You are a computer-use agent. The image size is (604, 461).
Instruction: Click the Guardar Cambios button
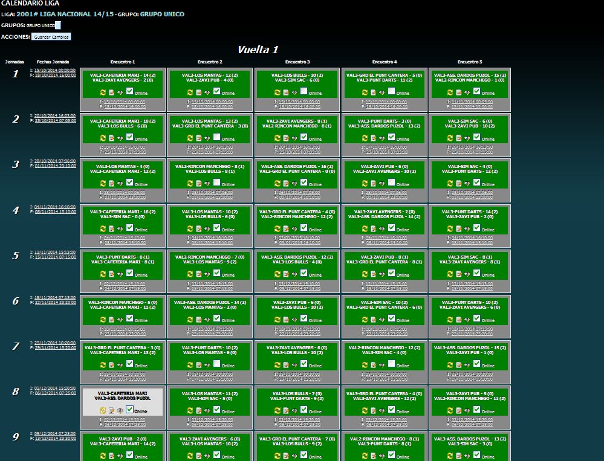point(51,37)
